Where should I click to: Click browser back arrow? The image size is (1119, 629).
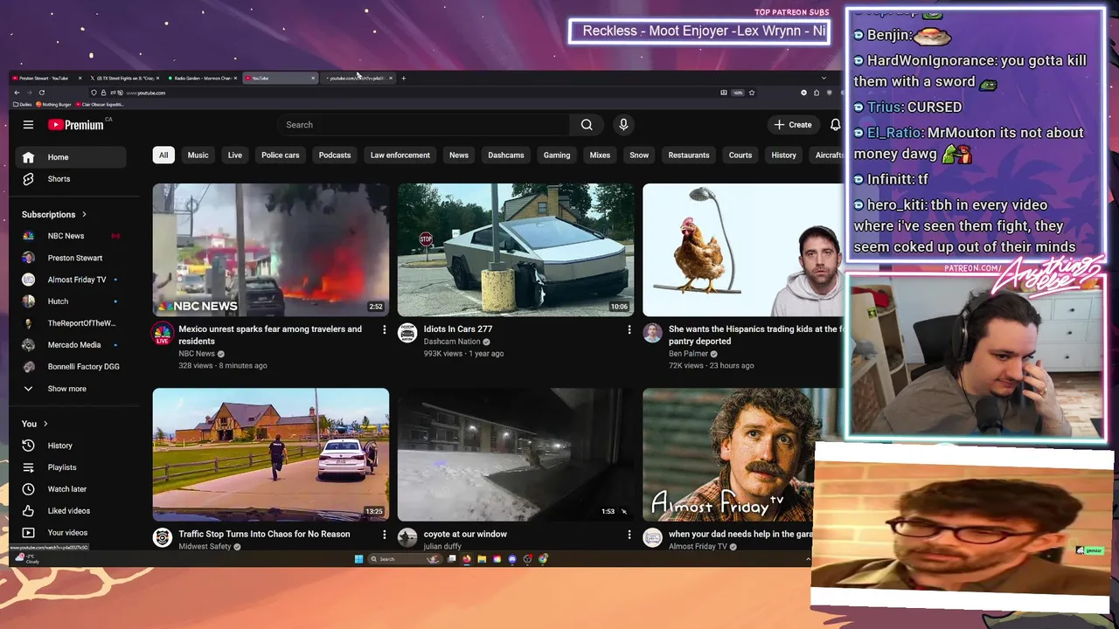17,93
